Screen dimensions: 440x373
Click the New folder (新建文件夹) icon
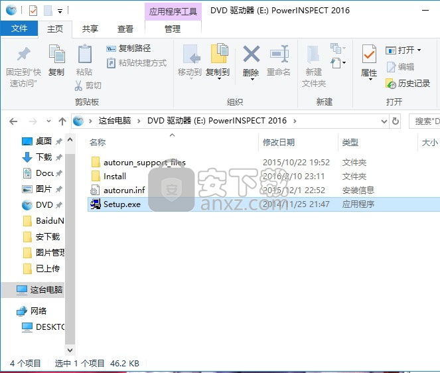point(313,54)
